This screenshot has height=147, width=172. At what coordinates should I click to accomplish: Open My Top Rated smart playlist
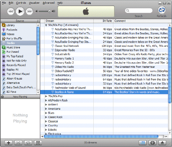[x=18, y=56]
